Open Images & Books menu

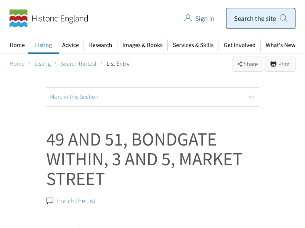[x=142, y=45]
